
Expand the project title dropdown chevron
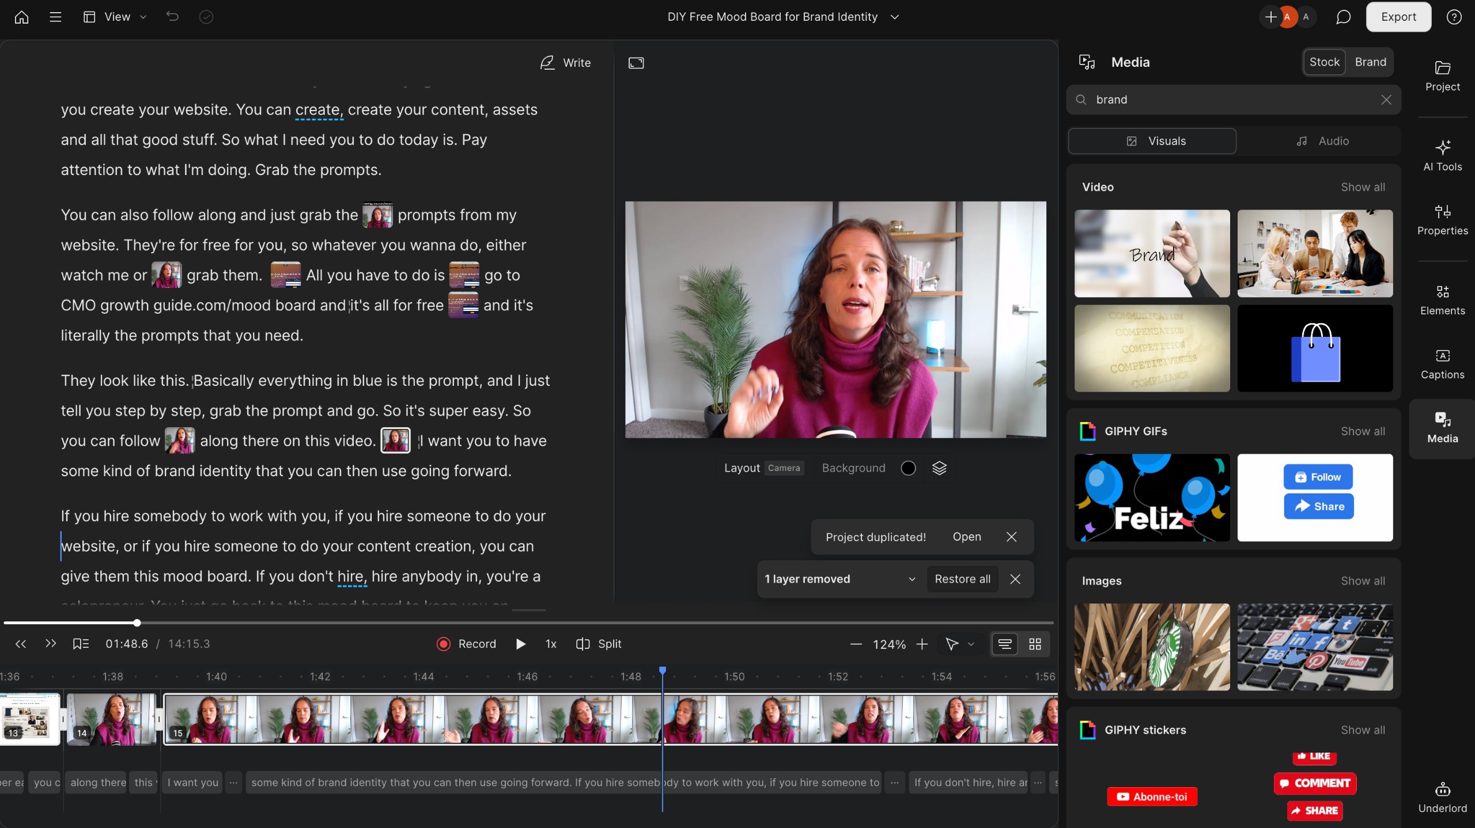pyautogui.click(x=894, y=17)
